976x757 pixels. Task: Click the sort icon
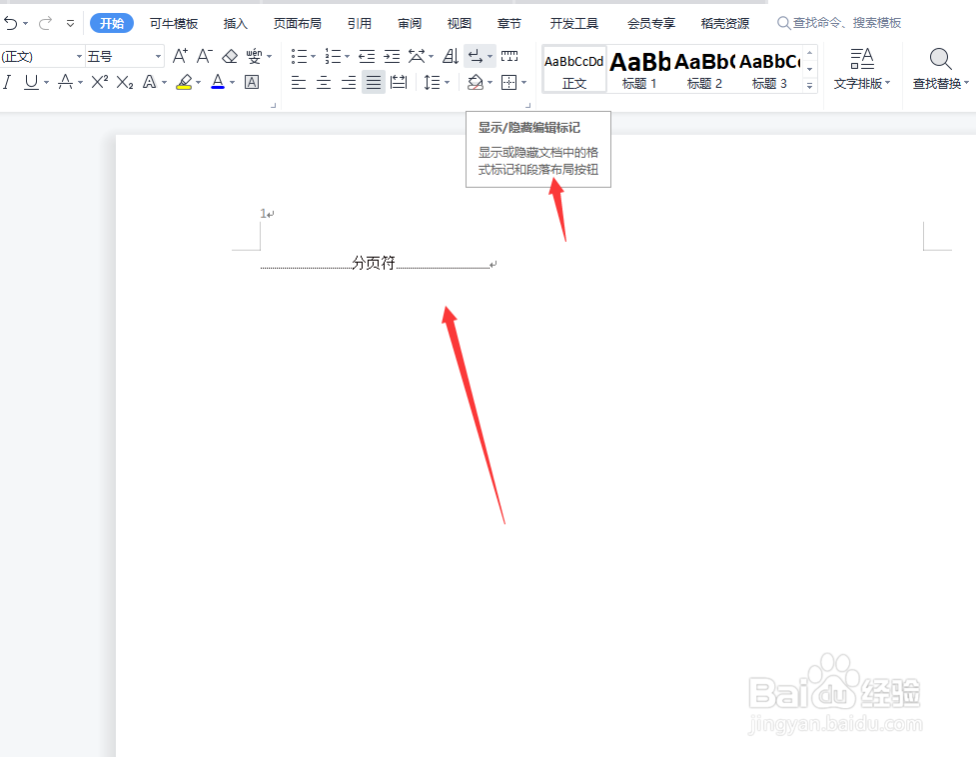click(451, 57)
